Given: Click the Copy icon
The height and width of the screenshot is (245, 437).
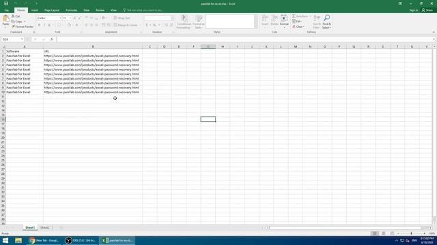Looking at the screenshot, I should pyautogui.click(x=13, y=21).
